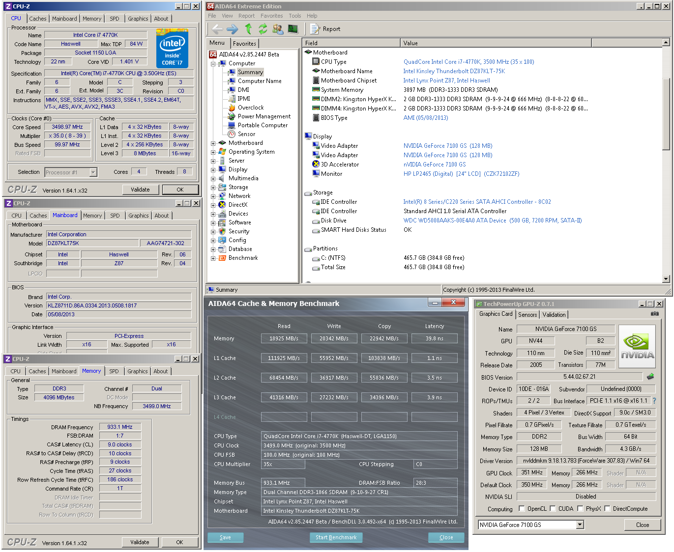Click the scrollbar thumb in the AIDA64 summary list
Image resolution: width=674 pixels, height=552 pixels.
coord(666,113)
